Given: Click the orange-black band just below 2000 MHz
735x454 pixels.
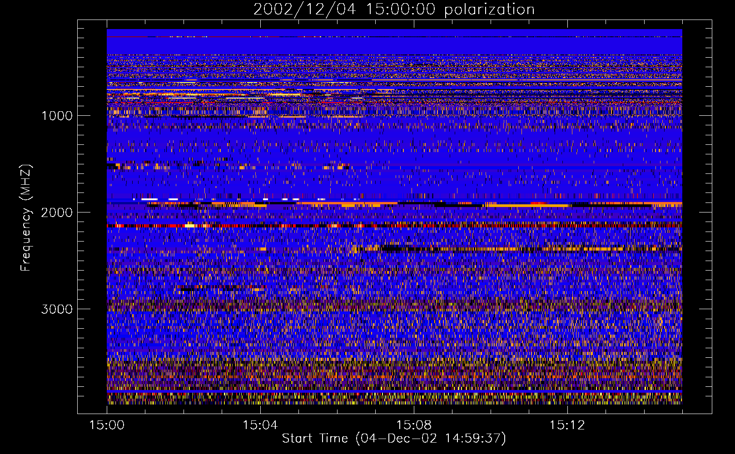Looking at the screenshot, I should coord(394,204).
